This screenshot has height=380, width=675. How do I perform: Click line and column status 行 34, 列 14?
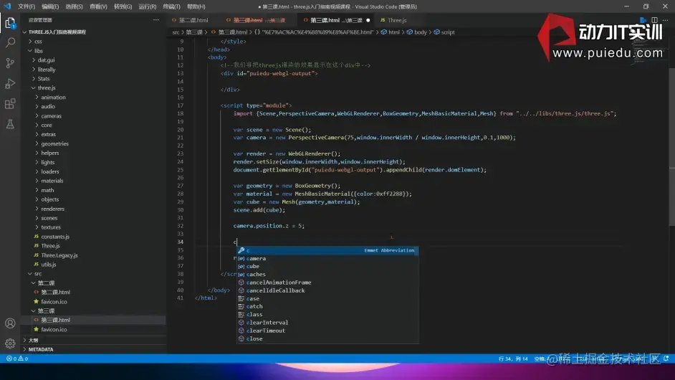pyautogui.click(x=513, y=358)
